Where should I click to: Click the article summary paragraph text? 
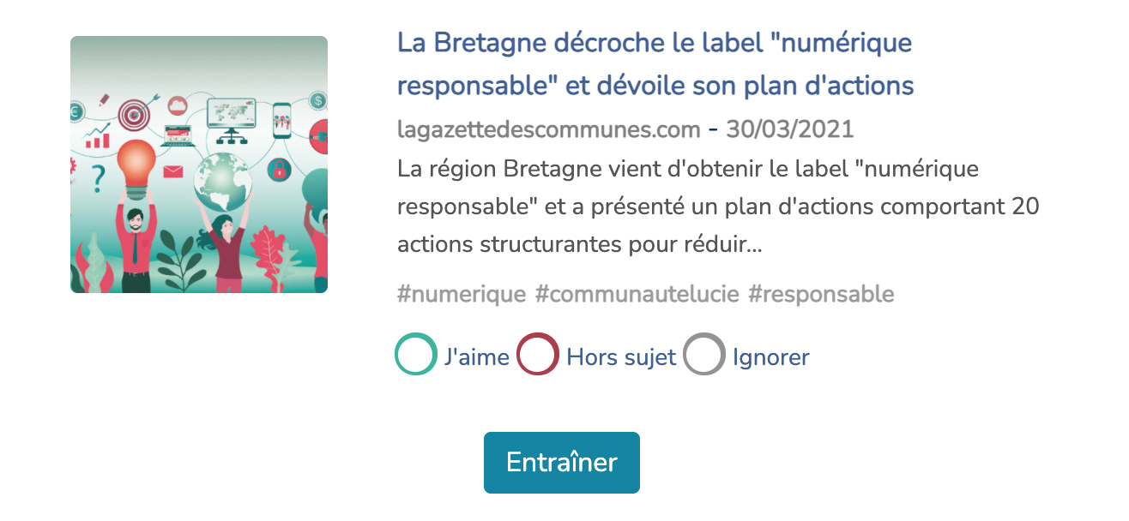(x=719, y=207)
